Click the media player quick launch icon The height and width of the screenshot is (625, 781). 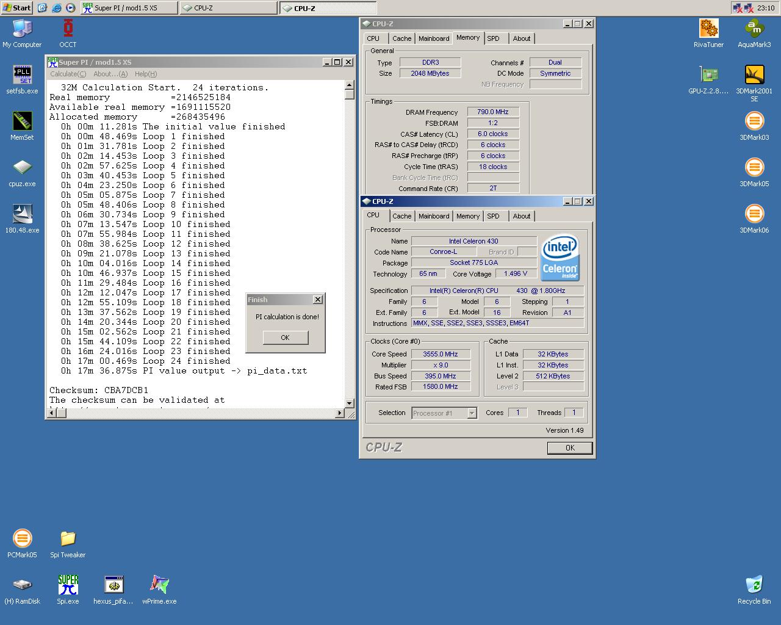pyautogui.click(x=70, y=8)
